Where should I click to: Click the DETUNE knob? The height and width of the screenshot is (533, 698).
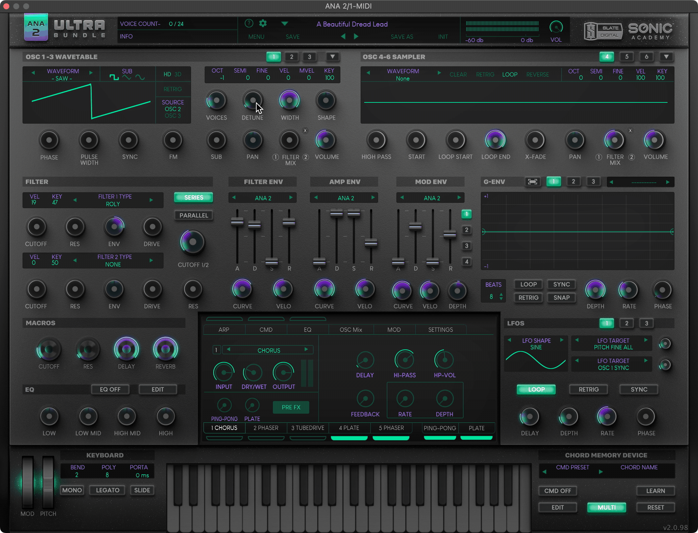pyautogui.click(x=253, y=100)
